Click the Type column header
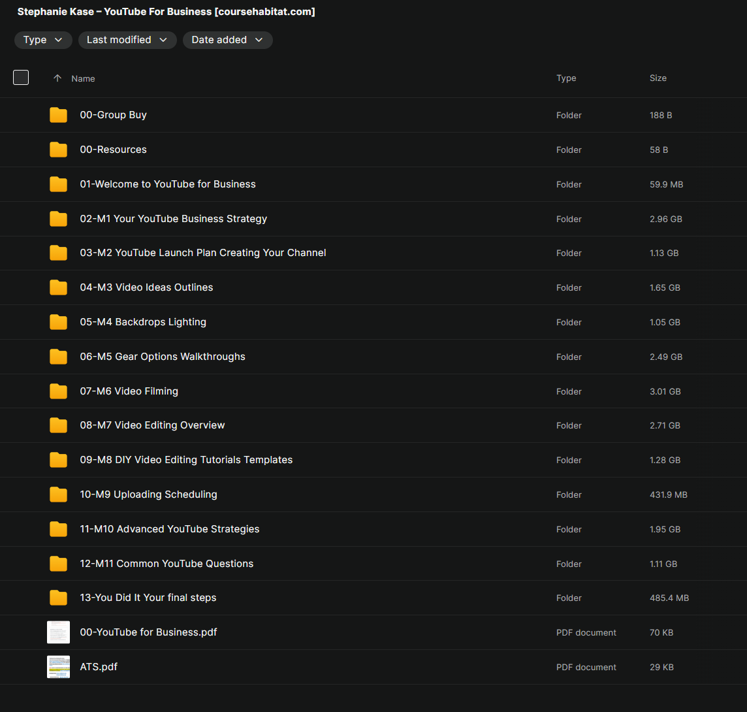Screen dimensions: 747x712 pyautogui.click(x=566, y=78)
